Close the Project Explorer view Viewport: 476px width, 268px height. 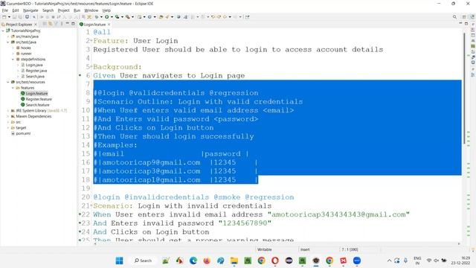36,25
